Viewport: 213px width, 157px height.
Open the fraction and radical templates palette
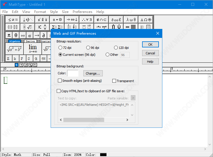click(28, 27)
